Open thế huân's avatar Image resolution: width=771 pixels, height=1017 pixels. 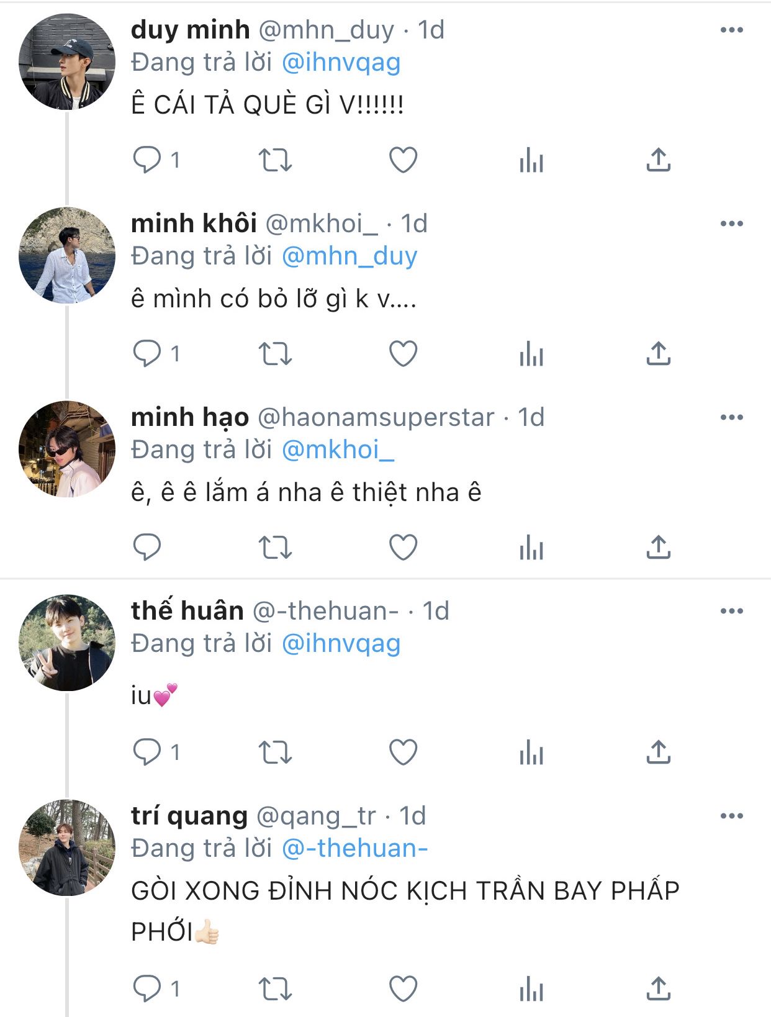(67, 643)
